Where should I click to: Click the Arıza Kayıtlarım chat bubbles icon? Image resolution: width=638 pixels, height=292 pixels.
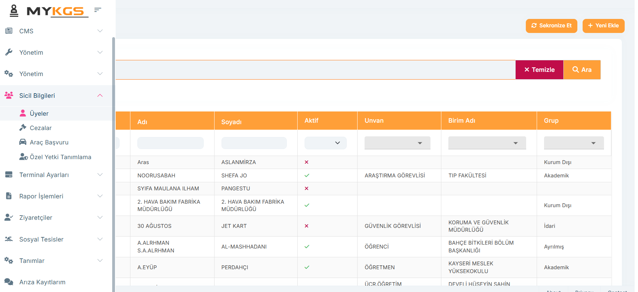tap(9, 282)
